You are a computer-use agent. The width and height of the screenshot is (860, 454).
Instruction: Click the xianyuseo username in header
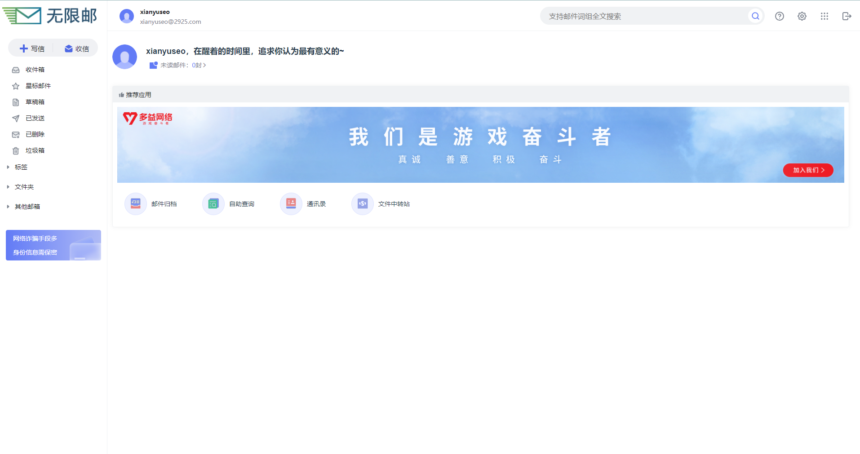click(155, 12)
